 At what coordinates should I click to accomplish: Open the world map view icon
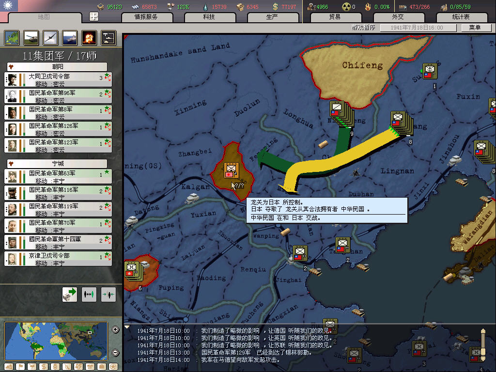click(x=12, y=37)
